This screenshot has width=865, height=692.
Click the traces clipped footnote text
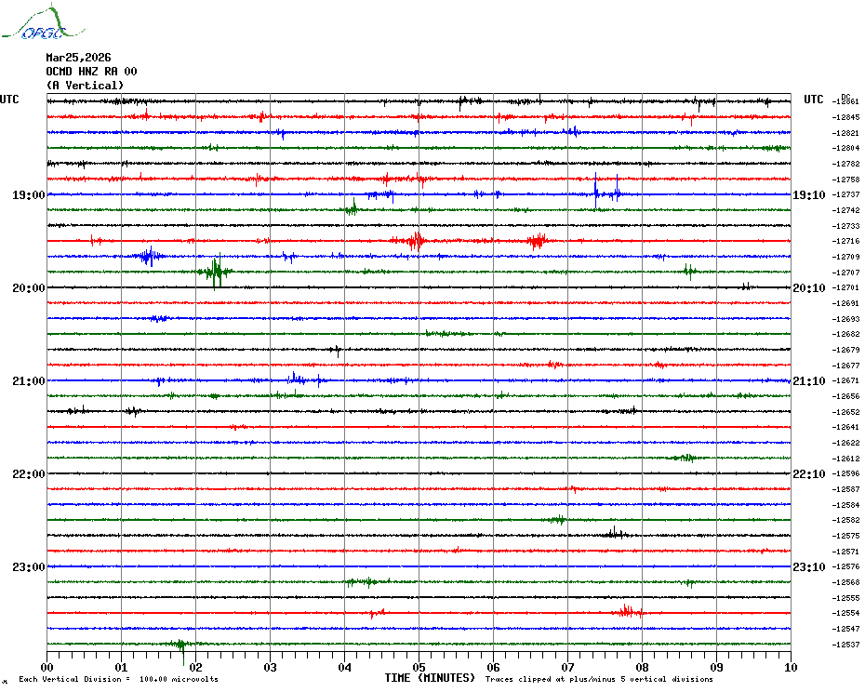click(x=599, y=680)
